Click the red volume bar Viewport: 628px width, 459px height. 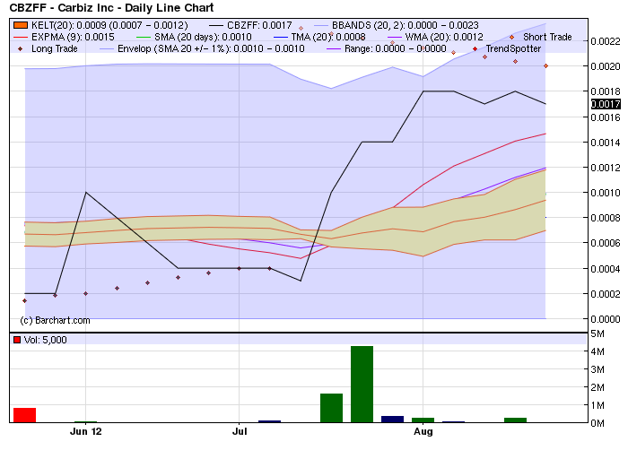point(25,415)
